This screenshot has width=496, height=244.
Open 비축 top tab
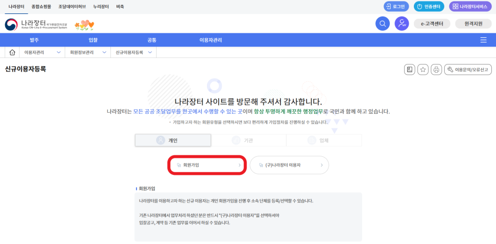click(120, 7)
